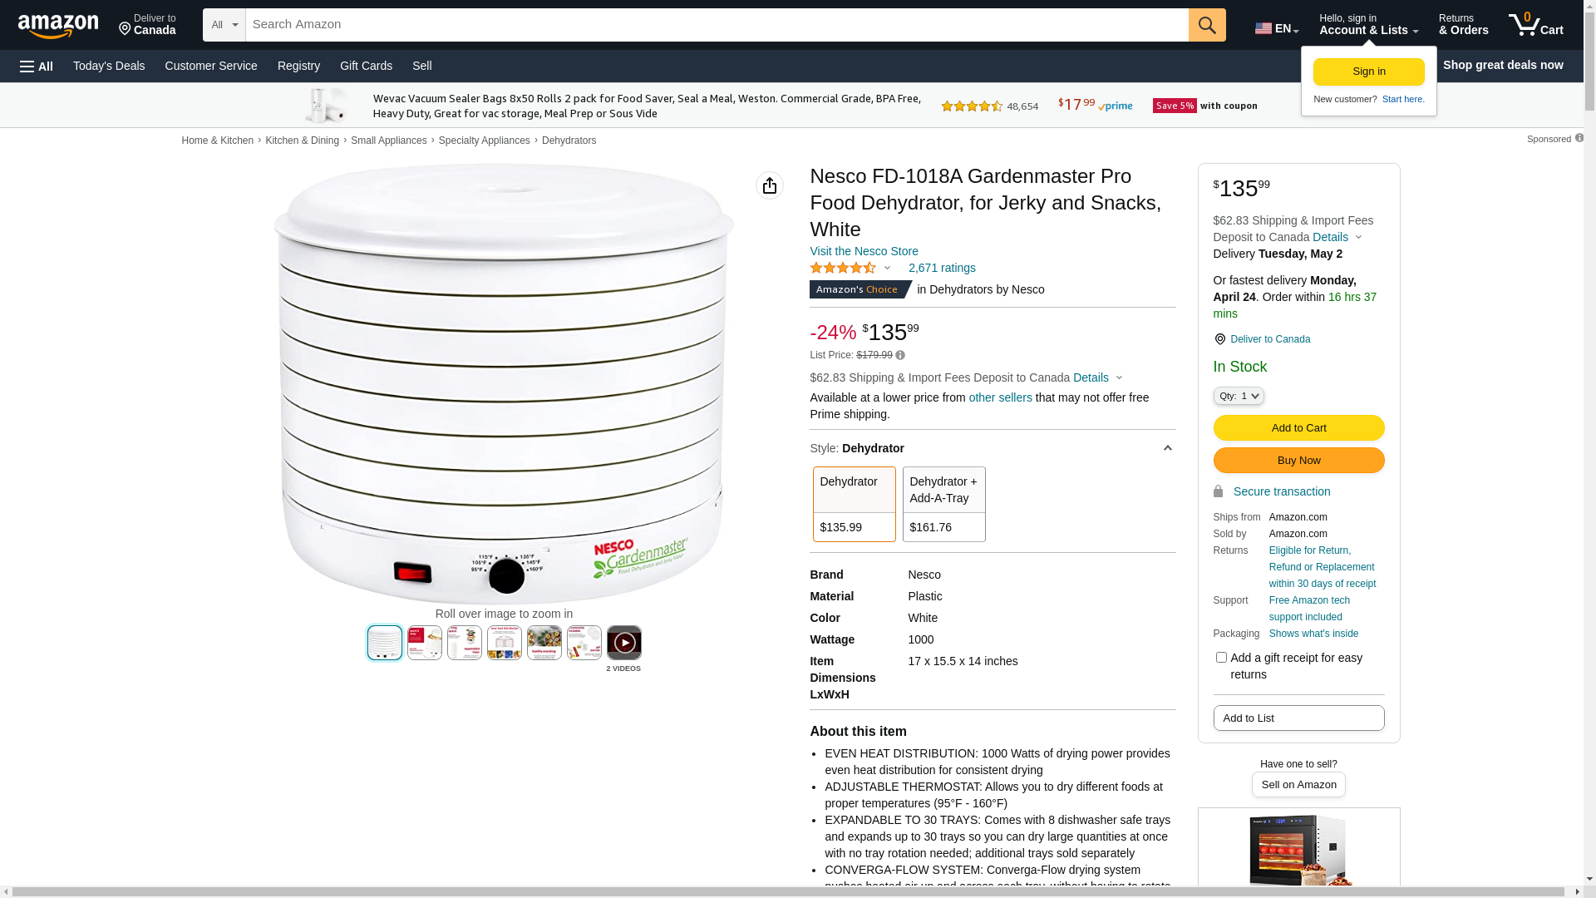Click the search magnifier button
Screen dimensions: 1596x898
tap(1207, 25)
